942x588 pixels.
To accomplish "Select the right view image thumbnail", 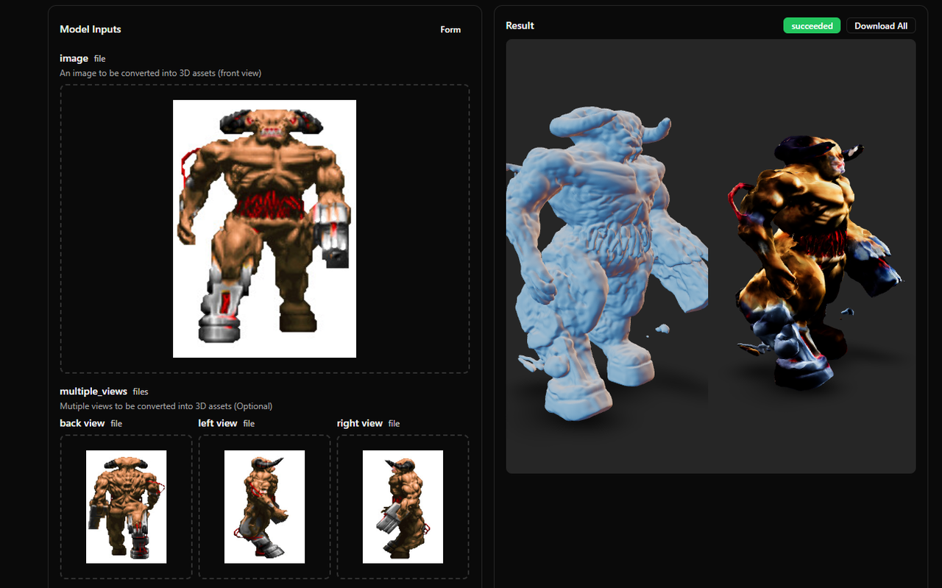I will click(403, 506).
